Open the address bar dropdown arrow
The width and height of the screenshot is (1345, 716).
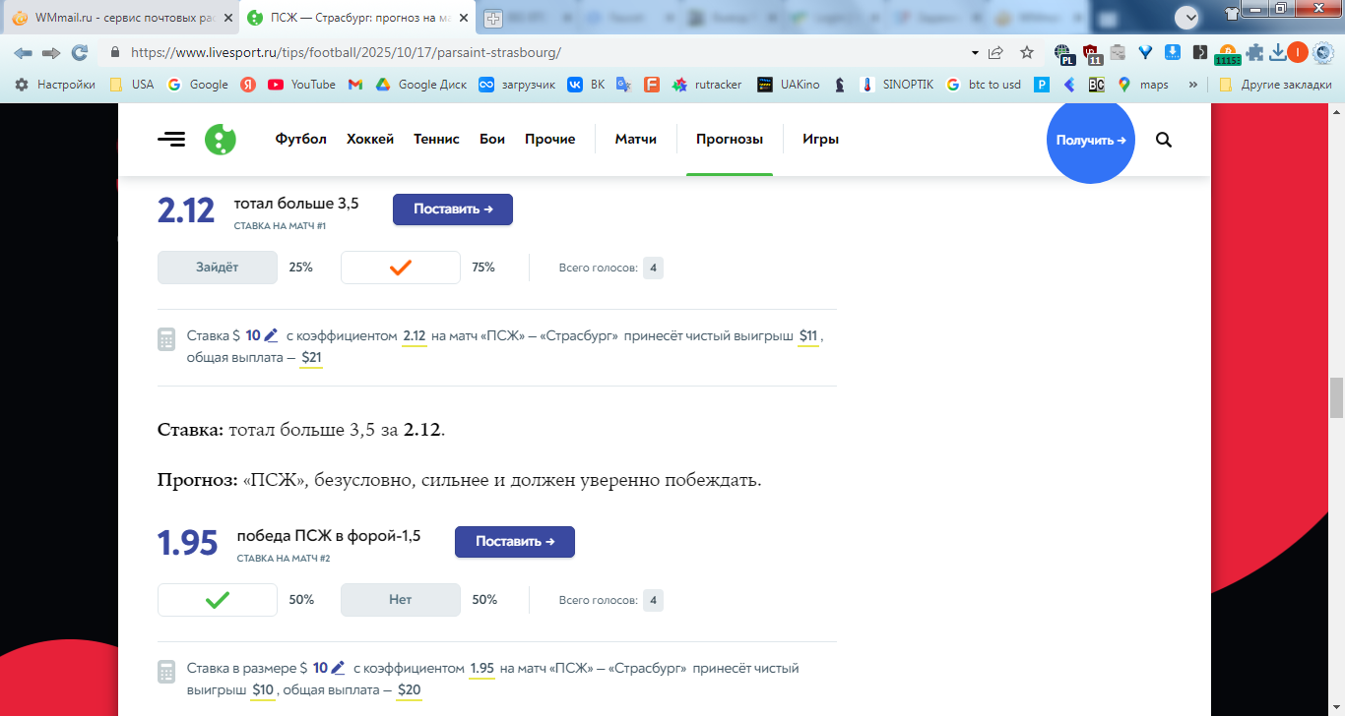[x=975, y=52]
